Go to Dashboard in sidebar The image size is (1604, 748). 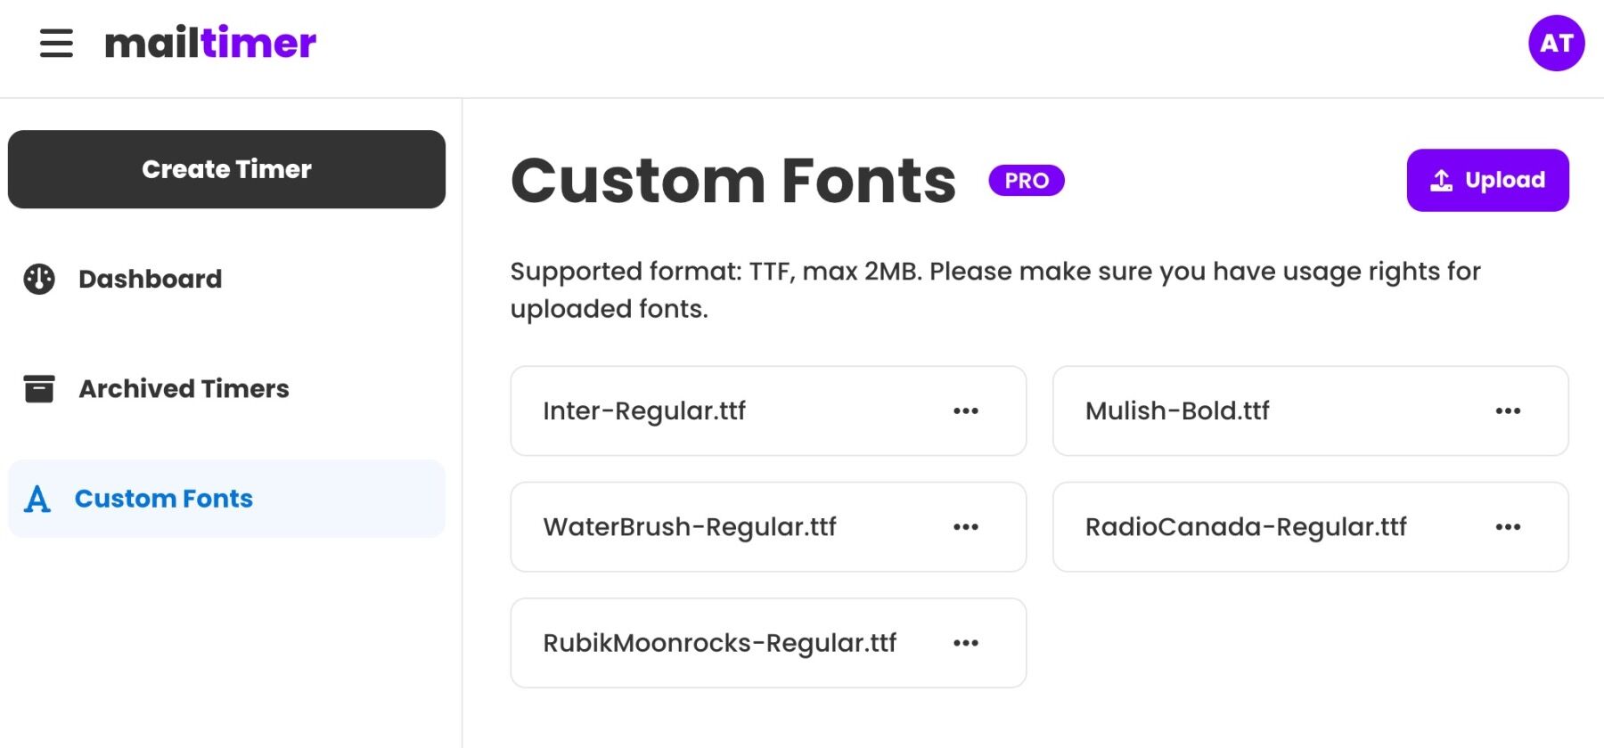pos(226,279)
